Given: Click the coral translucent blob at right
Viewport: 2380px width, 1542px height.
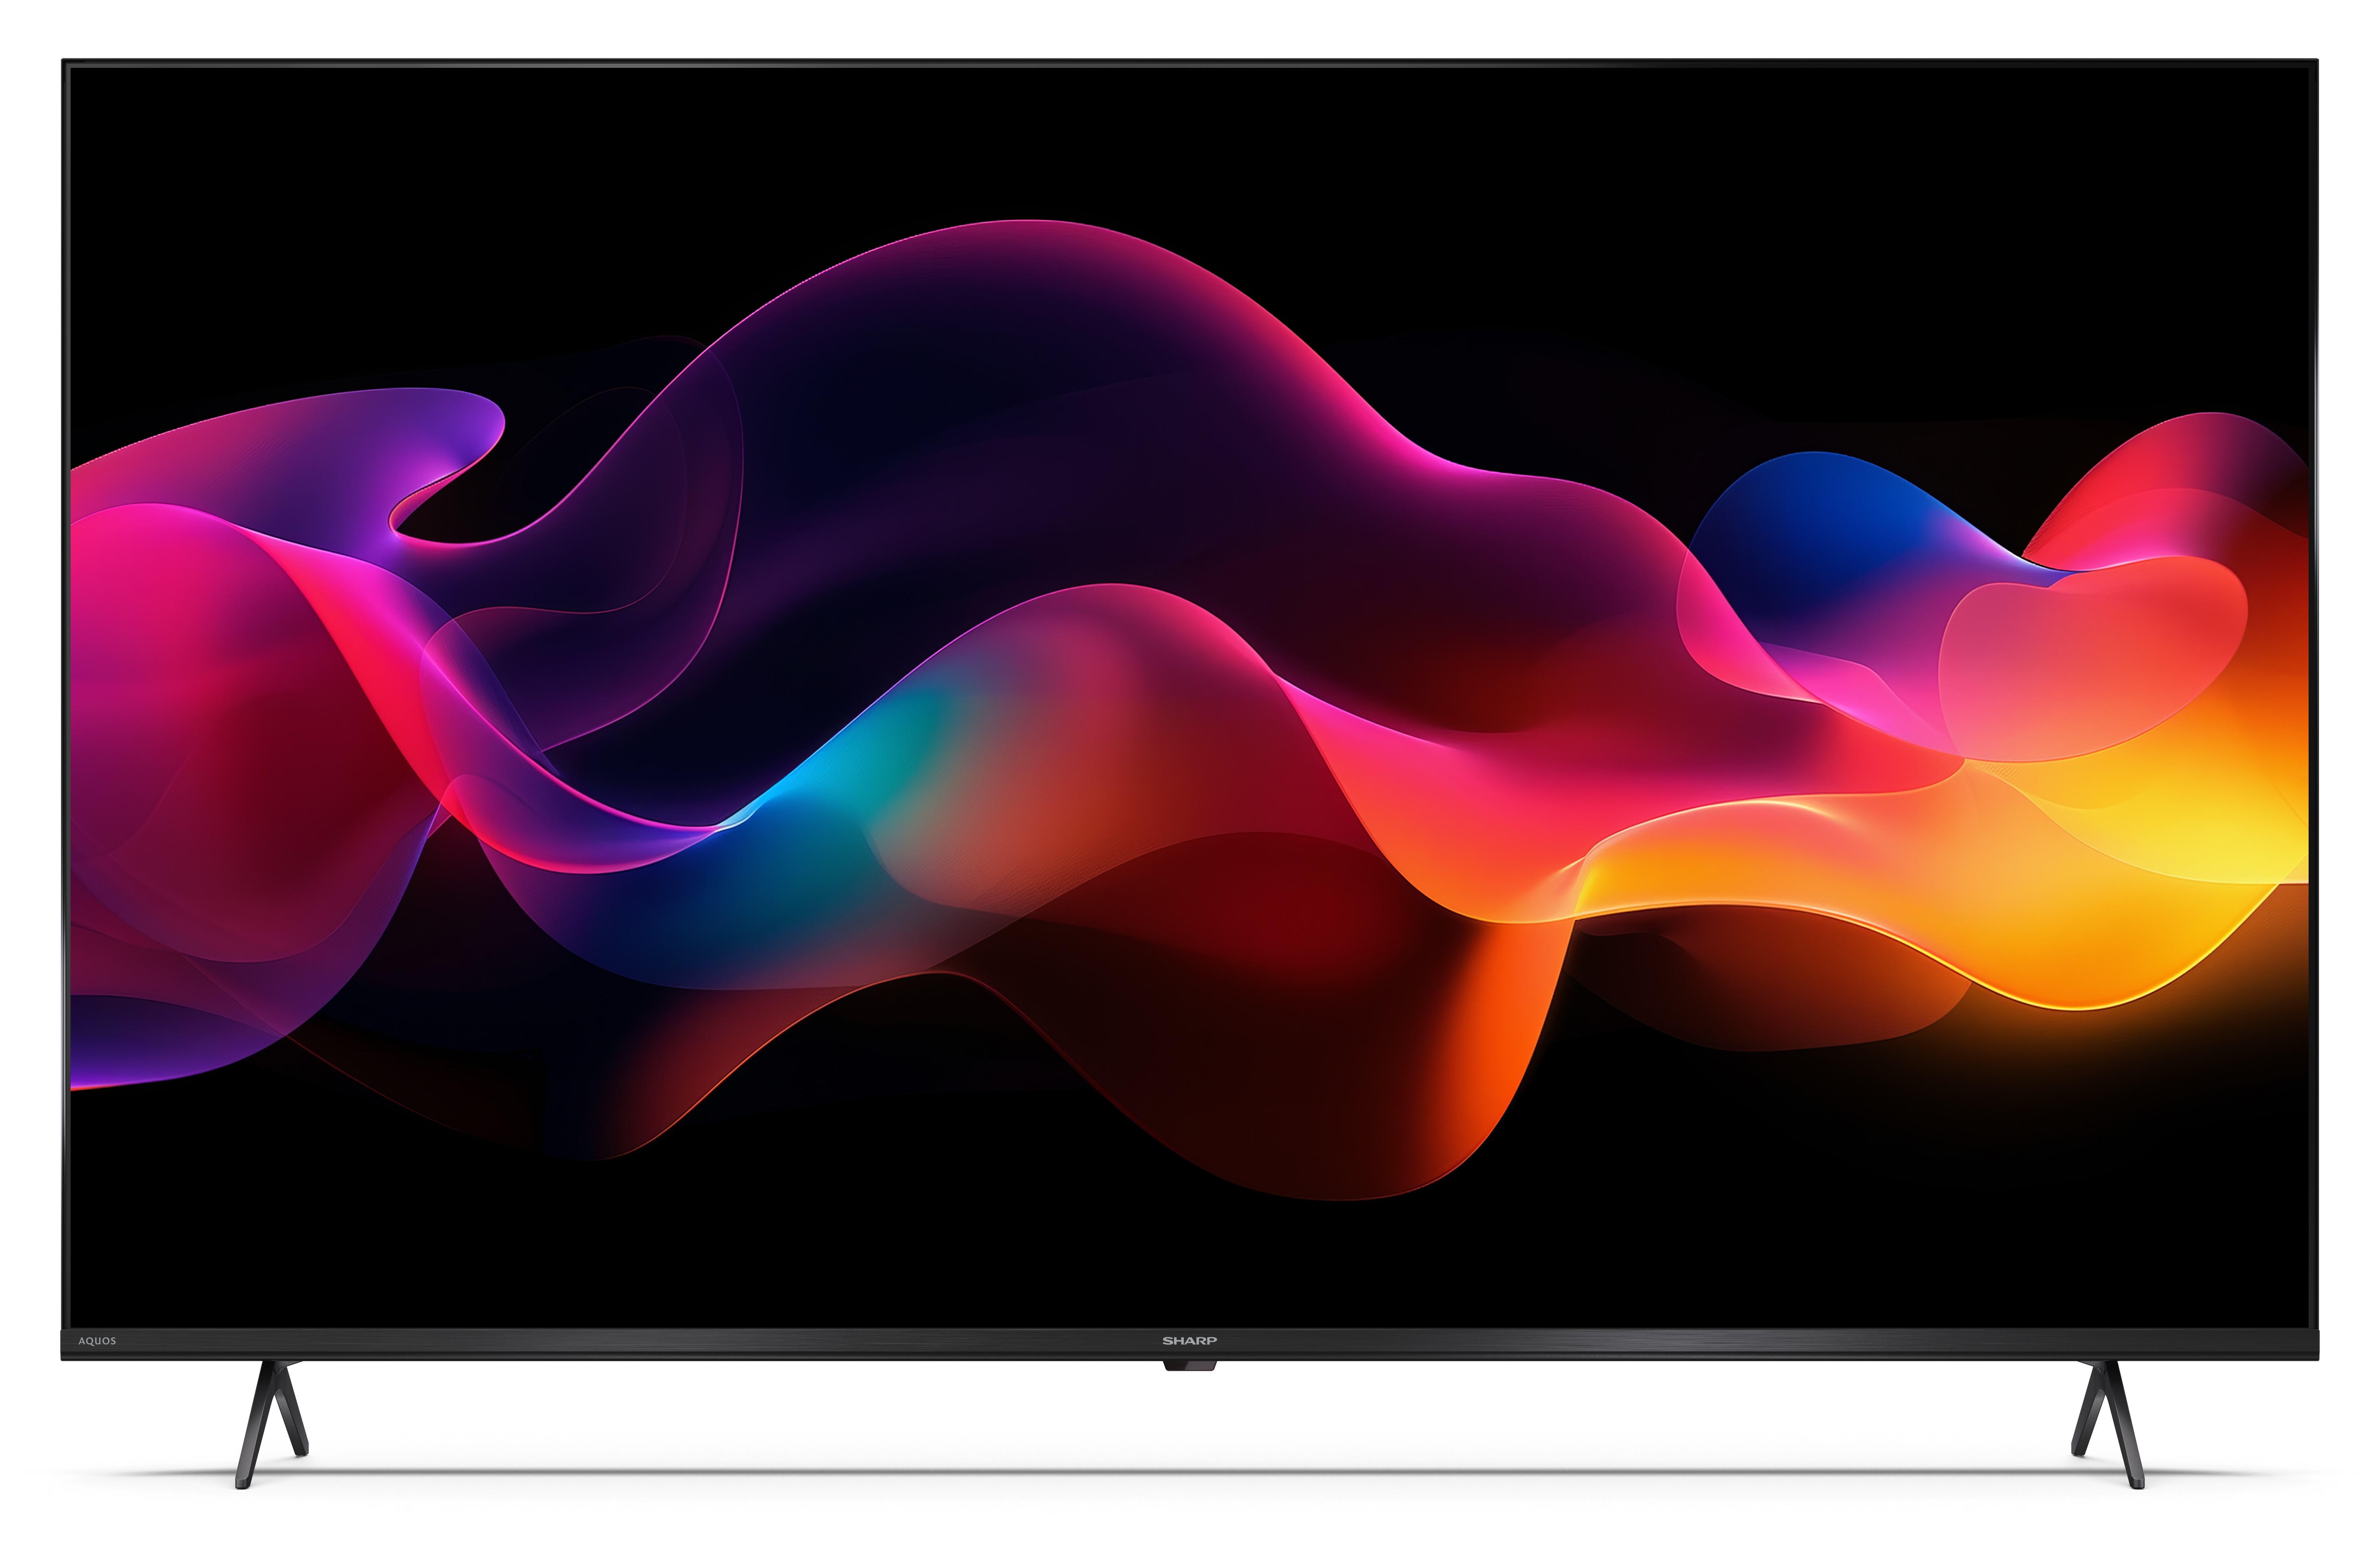Looking at the screenshot, I should click(x=2090, y=660).
